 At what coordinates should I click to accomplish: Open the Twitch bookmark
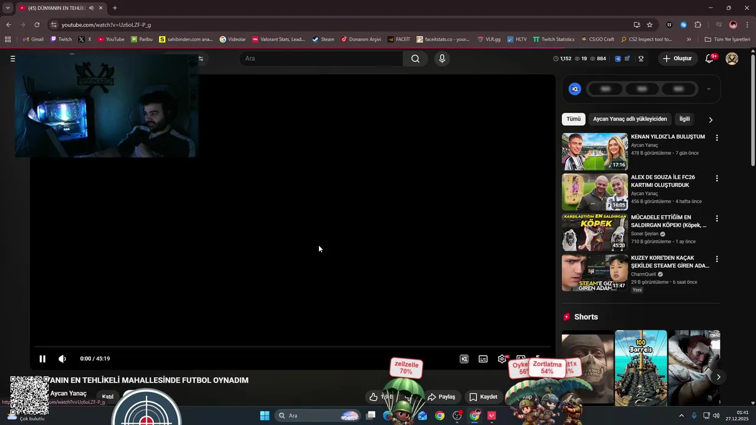coord(61,40)
